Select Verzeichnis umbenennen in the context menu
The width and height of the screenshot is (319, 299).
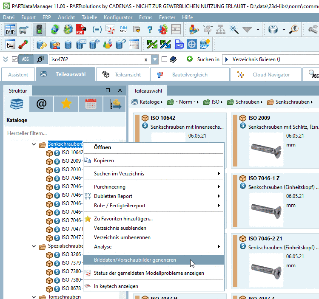[154, 237]
